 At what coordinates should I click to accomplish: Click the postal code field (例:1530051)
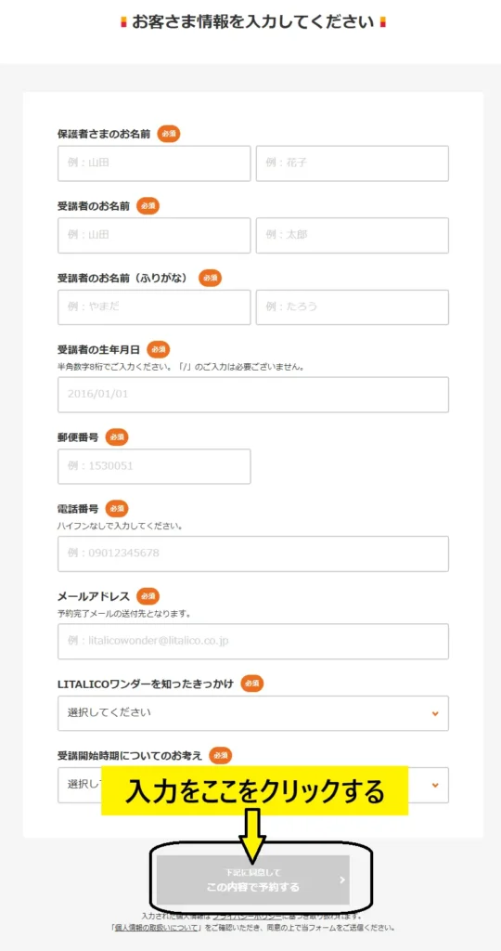tap(154, 466)
